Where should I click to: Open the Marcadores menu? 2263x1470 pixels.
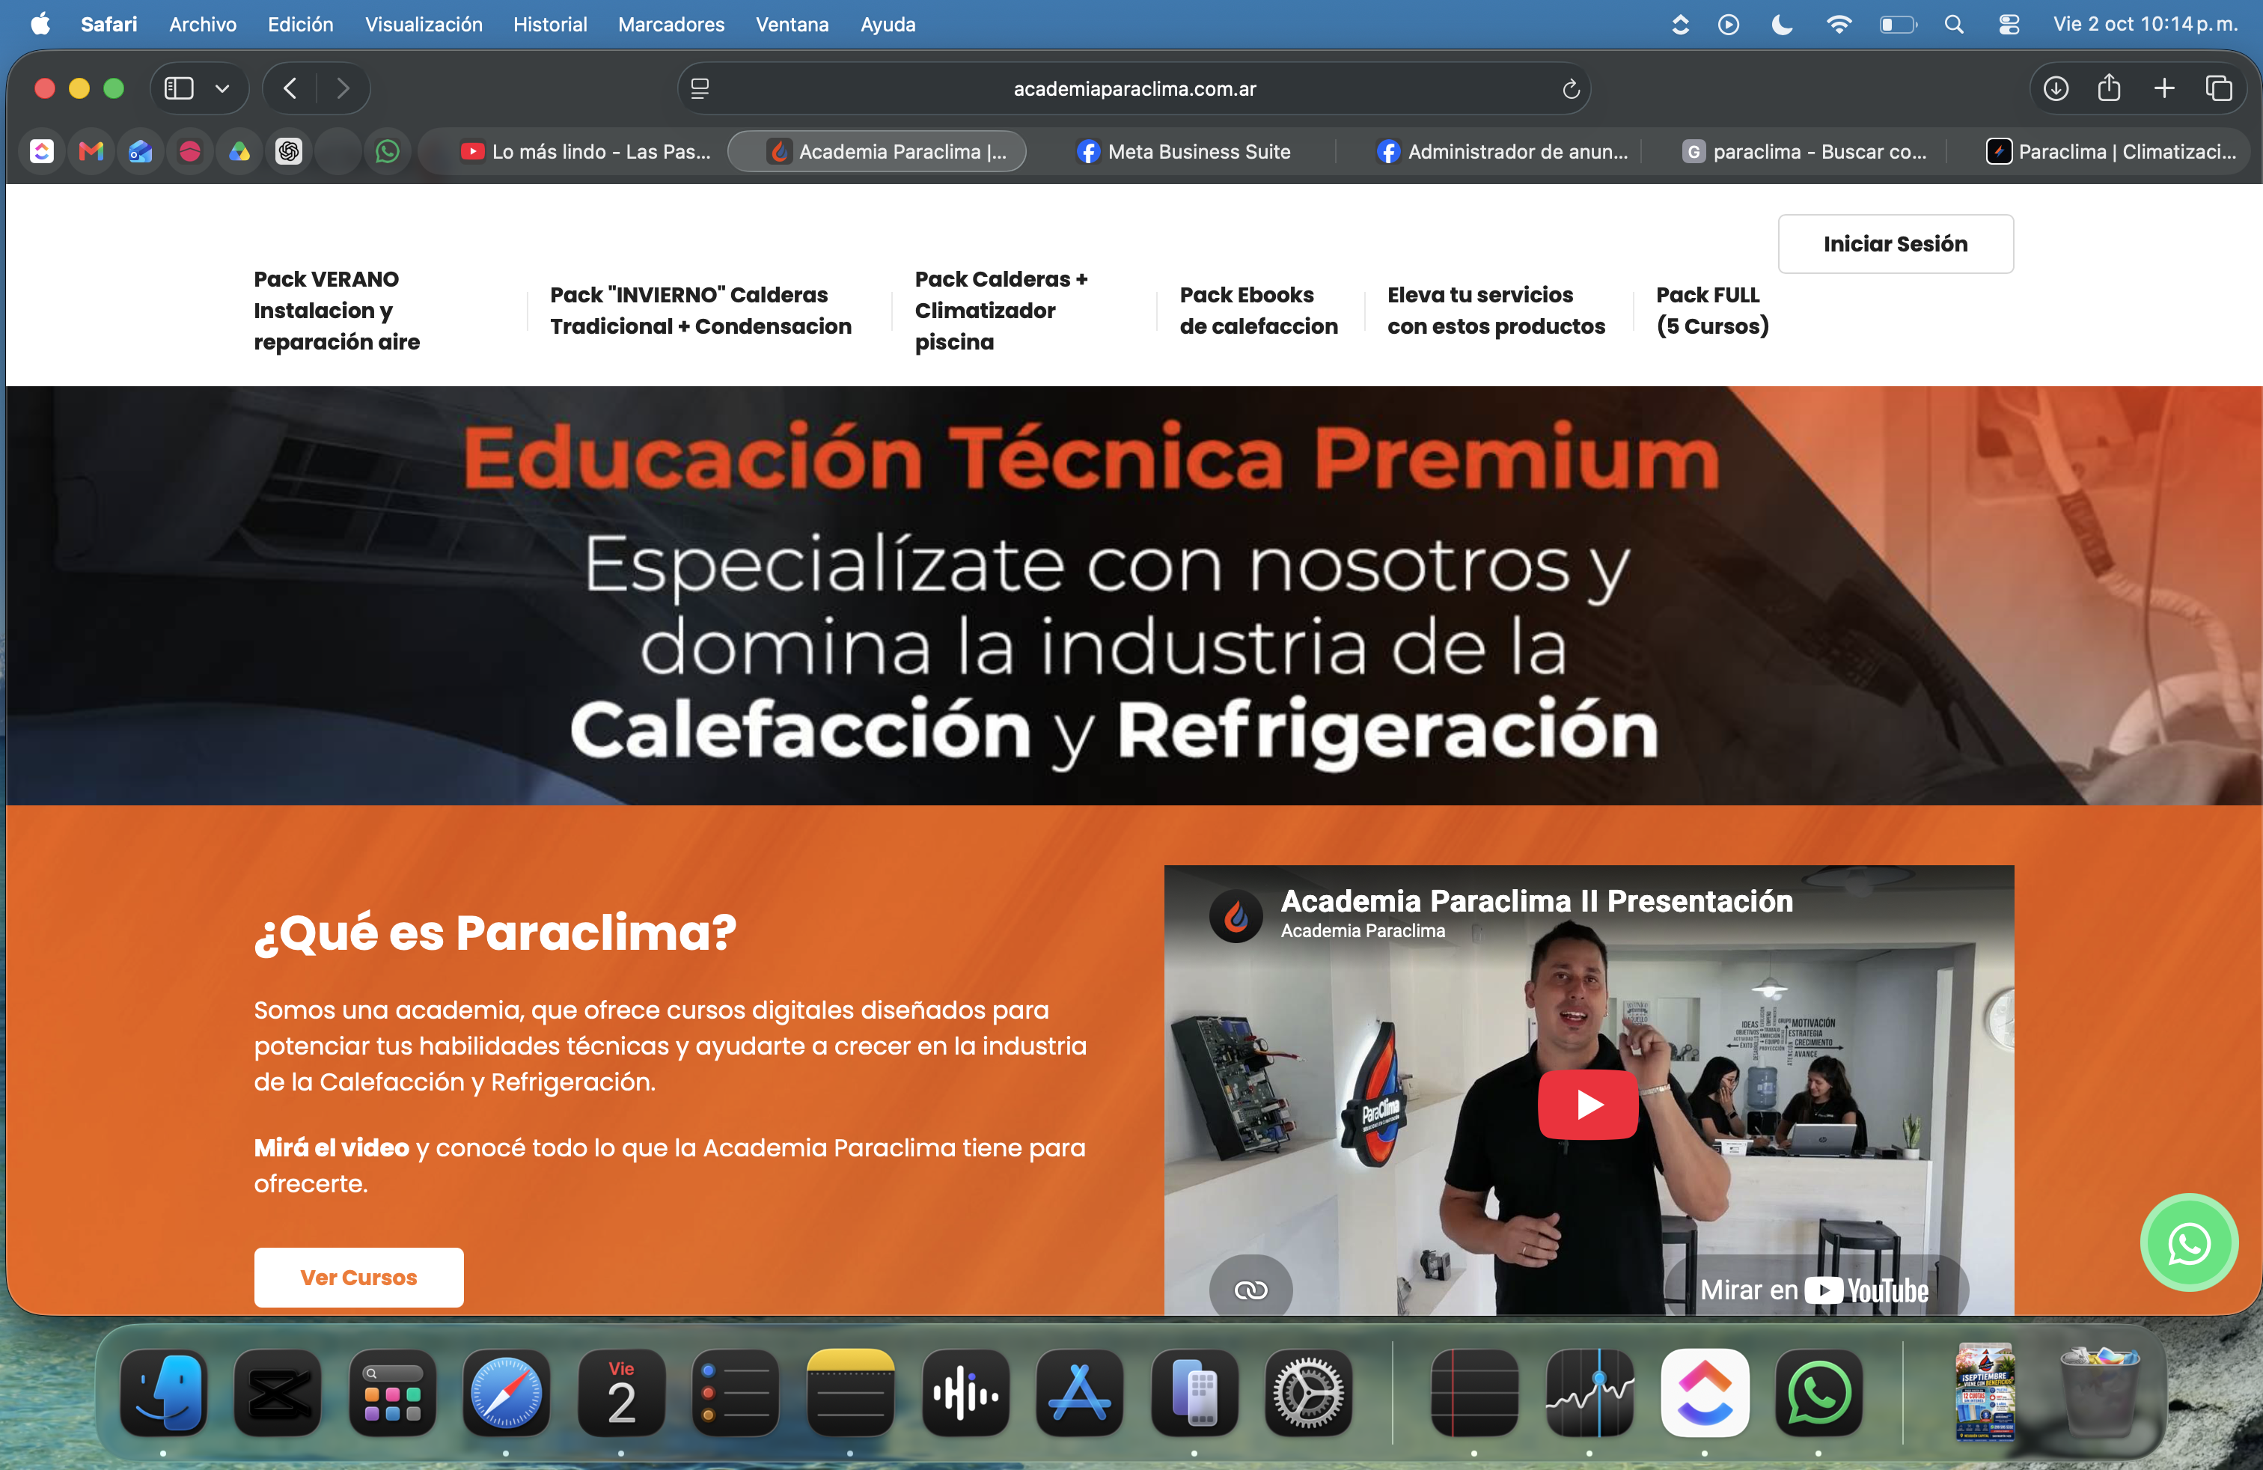671,25
